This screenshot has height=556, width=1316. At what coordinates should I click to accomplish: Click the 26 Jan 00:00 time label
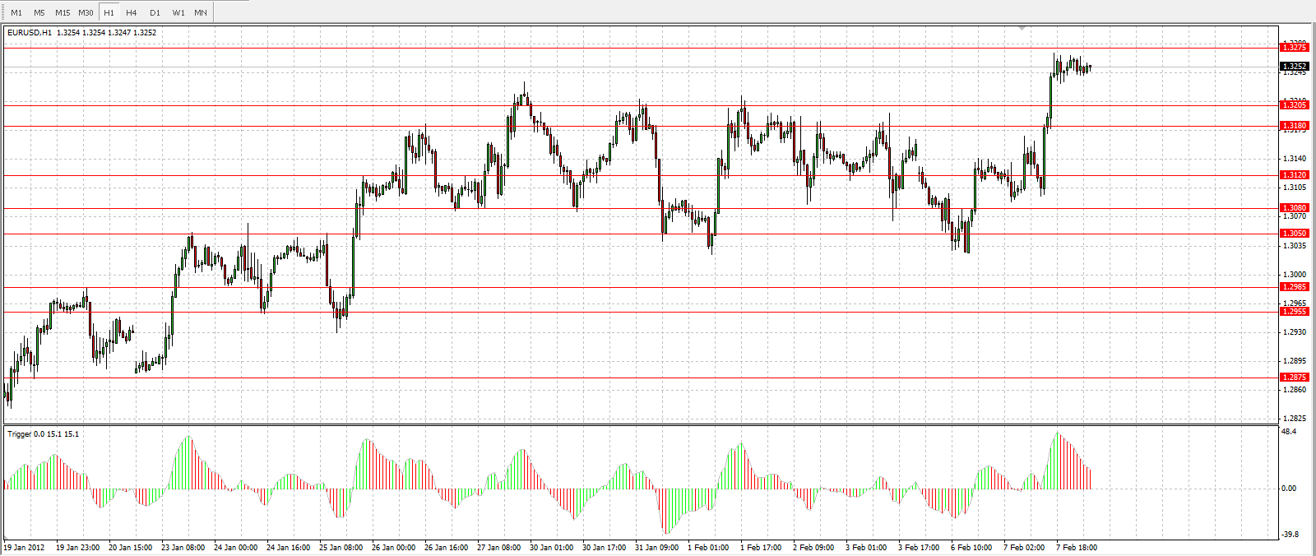394,548
